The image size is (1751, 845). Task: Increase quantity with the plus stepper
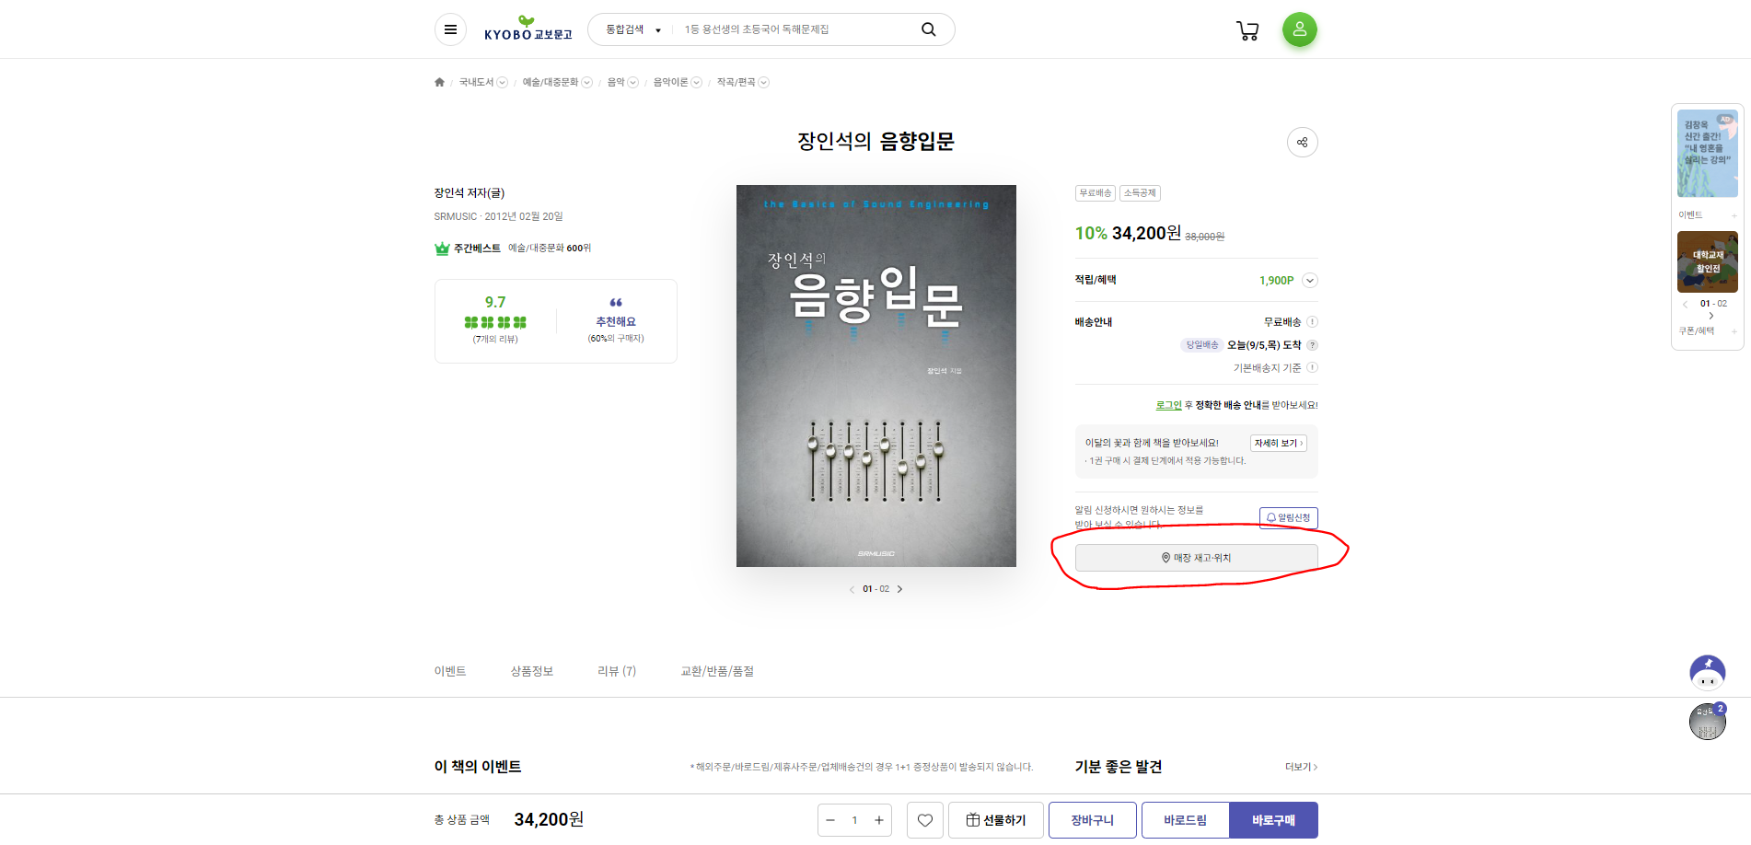[879, 819]
